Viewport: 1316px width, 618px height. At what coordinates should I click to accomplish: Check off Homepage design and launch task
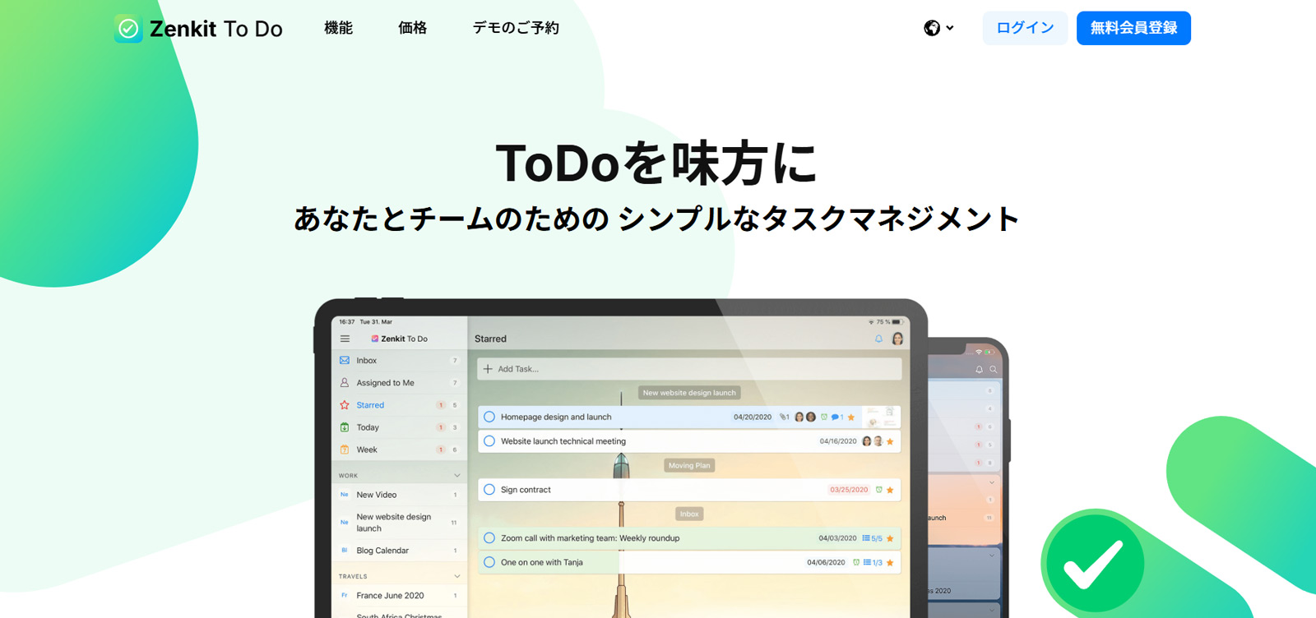point(489,417)
